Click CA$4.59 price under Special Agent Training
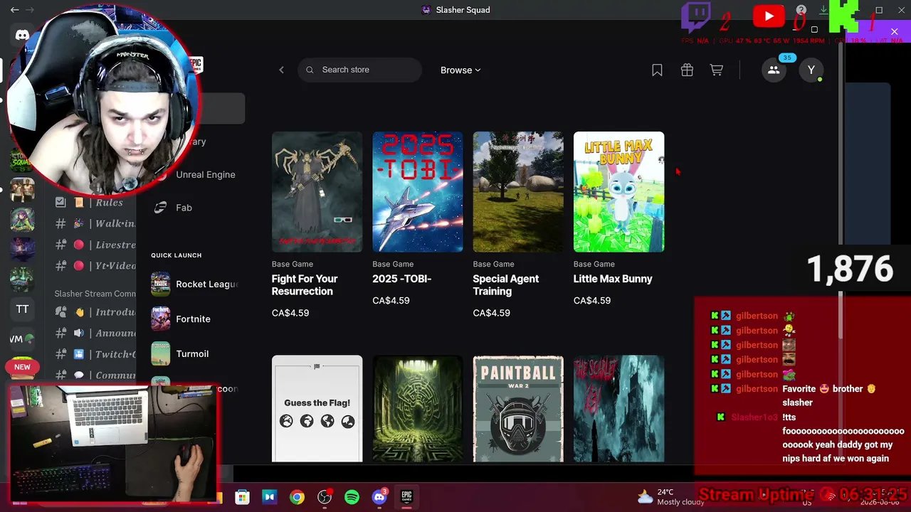Image resolution: width=911 pixels, height=512 pixels. point(491,313)
